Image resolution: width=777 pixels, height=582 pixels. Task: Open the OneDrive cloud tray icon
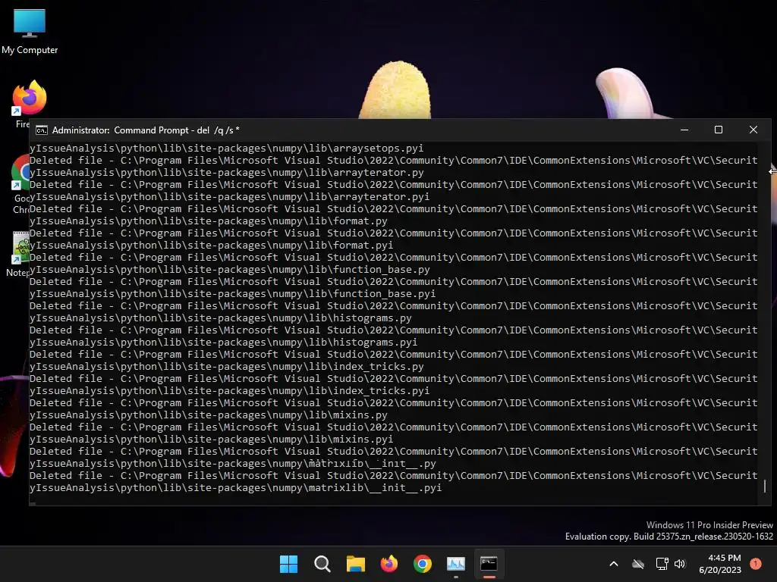tap(638, 564)
